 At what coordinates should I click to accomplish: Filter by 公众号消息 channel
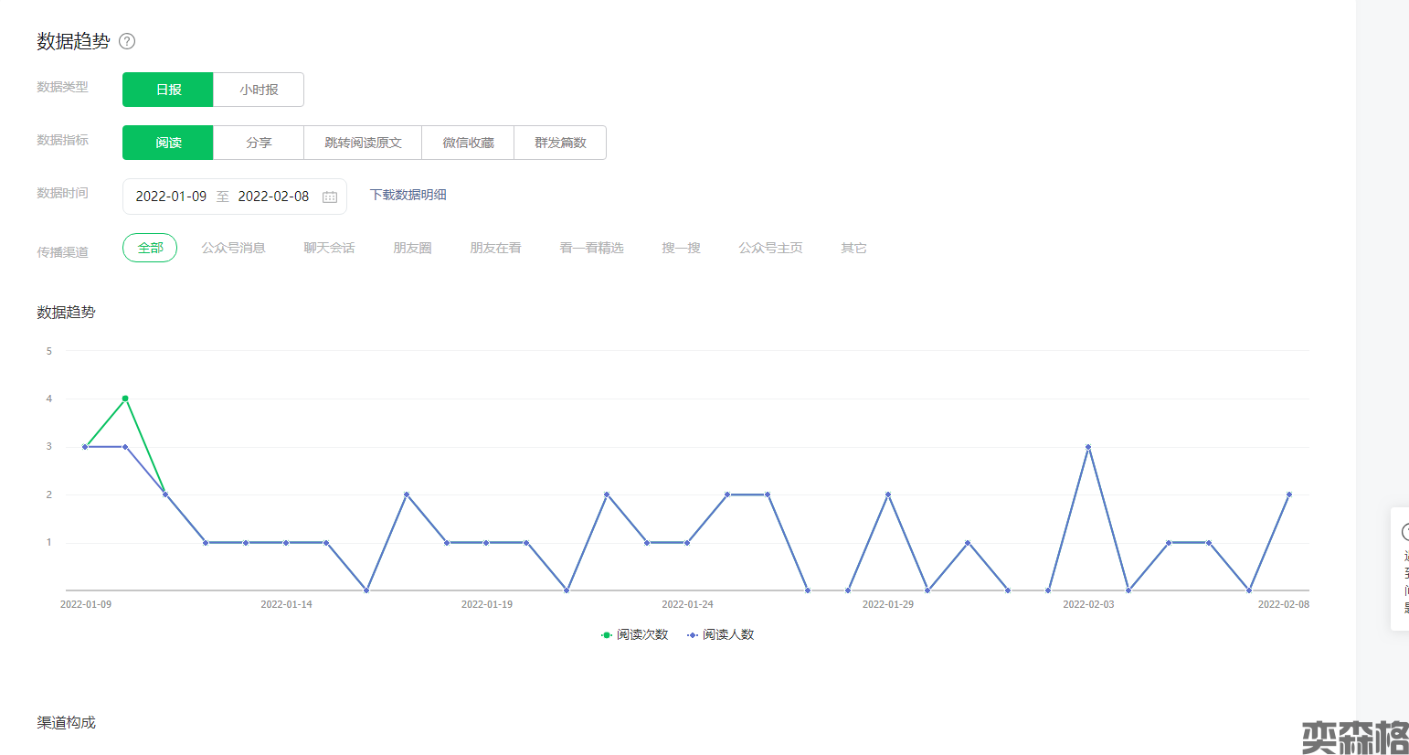click(x=233, y=248)
